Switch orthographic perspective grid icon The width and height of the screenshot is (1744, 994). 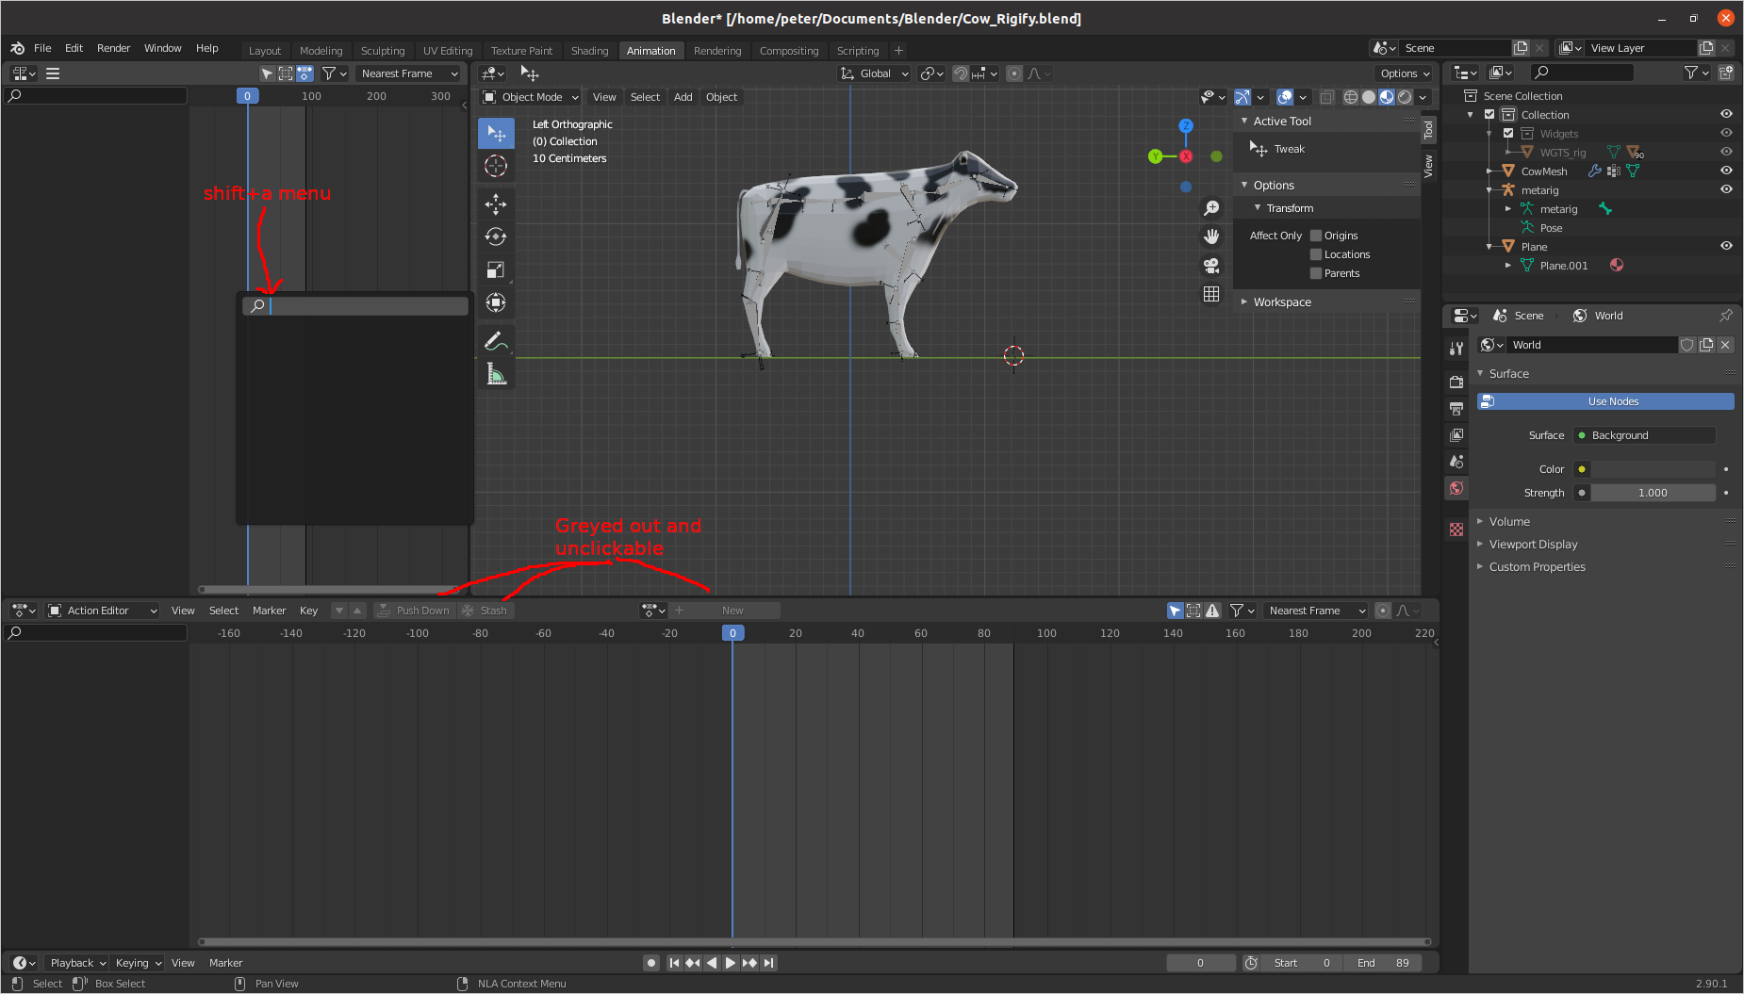pos(1211,294)
